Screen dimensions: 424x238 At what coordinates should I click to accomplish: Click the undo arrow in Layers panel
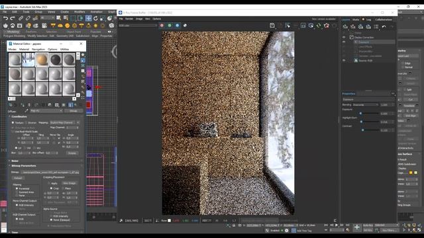tap(384, 26)
